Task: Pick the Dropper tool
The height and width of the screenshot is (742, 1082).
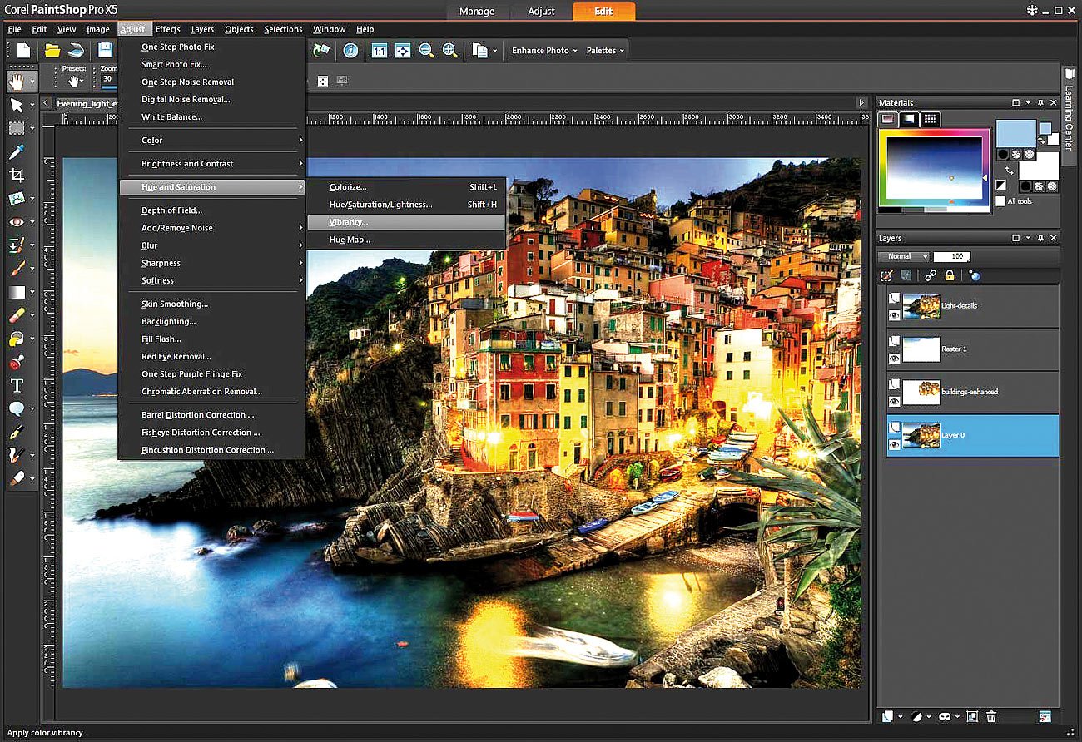Action: pyautogui.click(x=16, y=152)
